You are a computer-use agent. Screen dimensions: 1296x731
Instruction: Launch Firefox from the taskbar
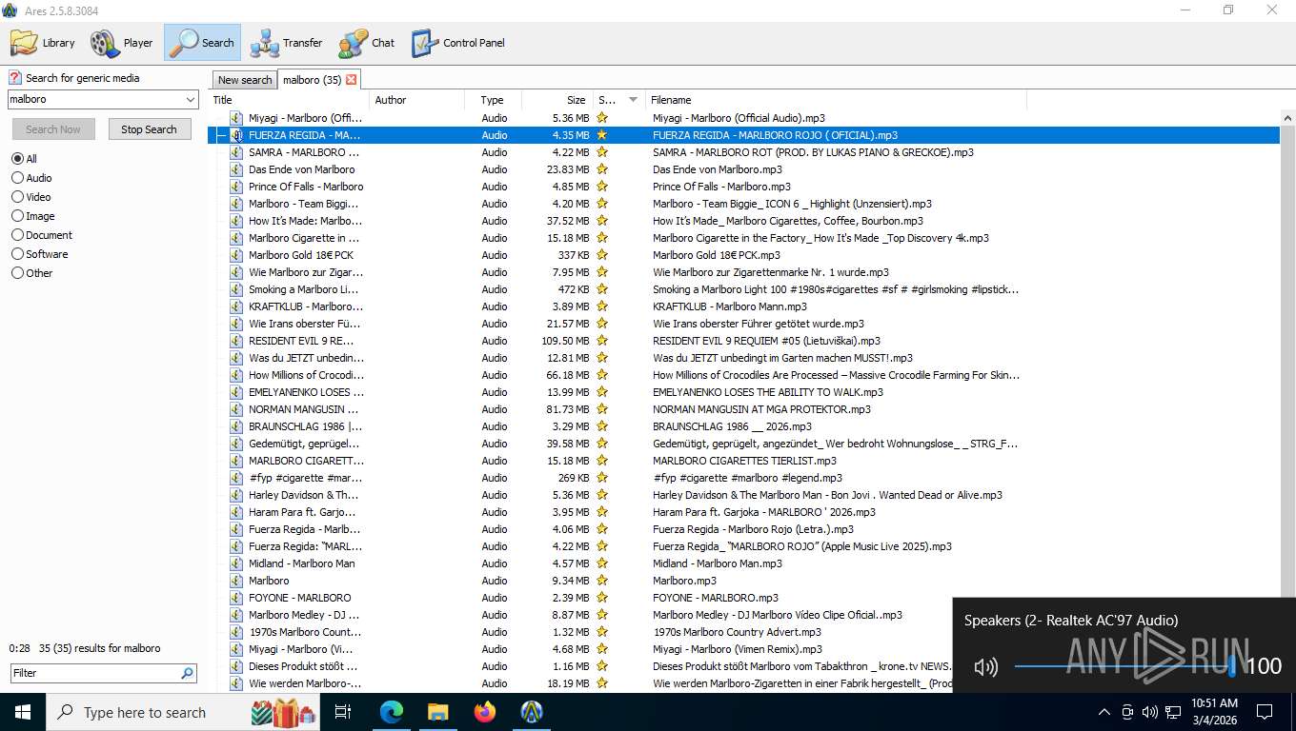tap(485, 712)
